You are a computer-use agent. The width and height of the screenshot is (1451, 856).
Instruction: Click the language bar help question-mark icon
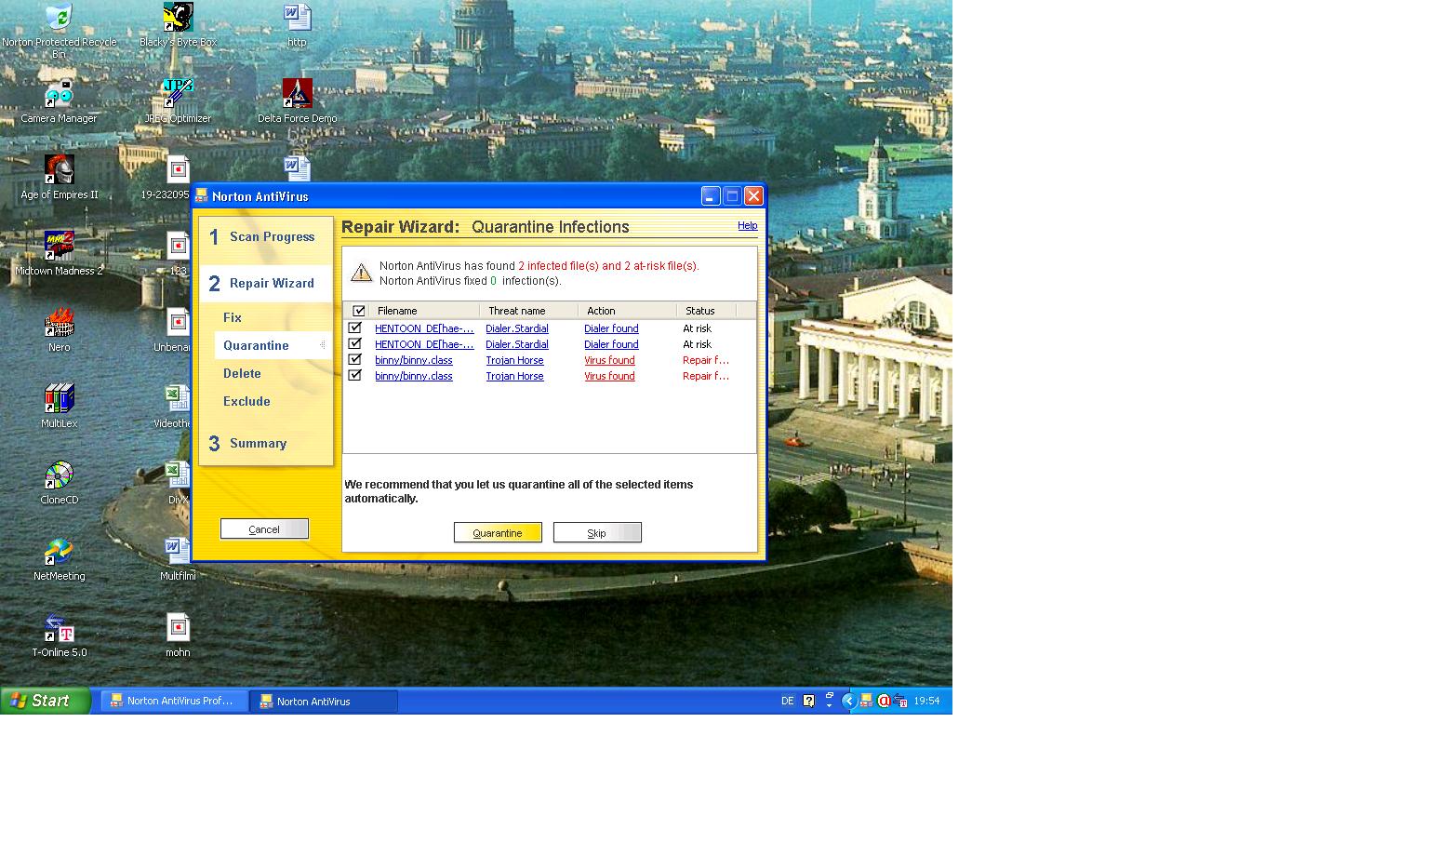point(808,701)
